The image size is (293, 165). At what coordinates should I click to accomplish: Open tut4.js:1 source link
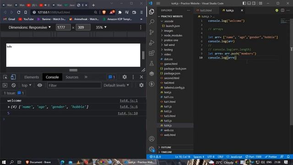coord(129,100)
